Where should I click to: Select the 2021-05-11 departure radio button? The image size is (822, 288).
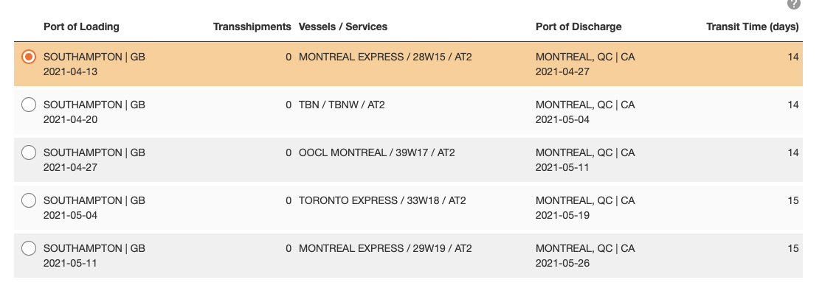(x=29, y=248)
